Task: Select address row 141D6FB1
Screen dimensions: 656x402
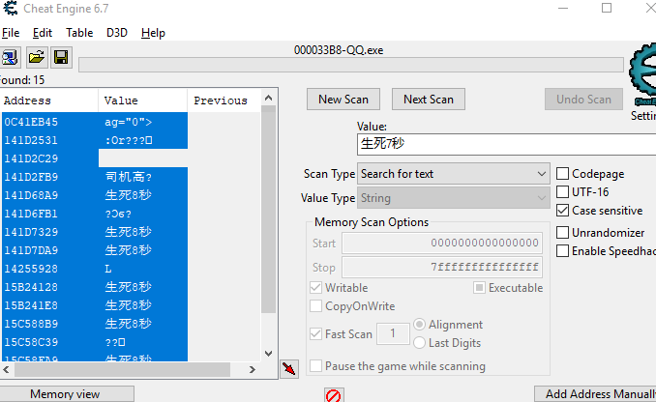Action: coord(95,214)
